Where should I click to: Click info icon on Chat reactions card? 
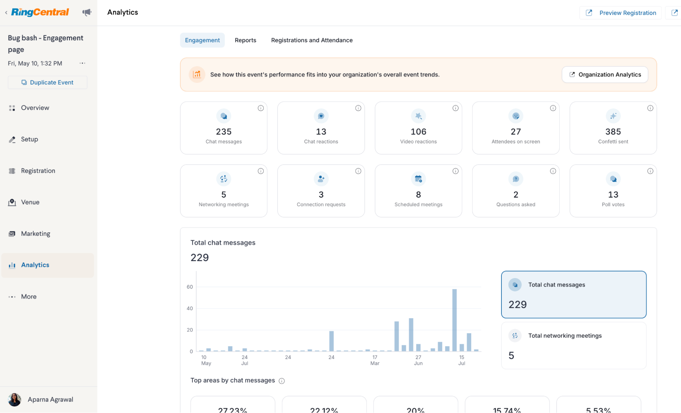click(x=358, y=108)
